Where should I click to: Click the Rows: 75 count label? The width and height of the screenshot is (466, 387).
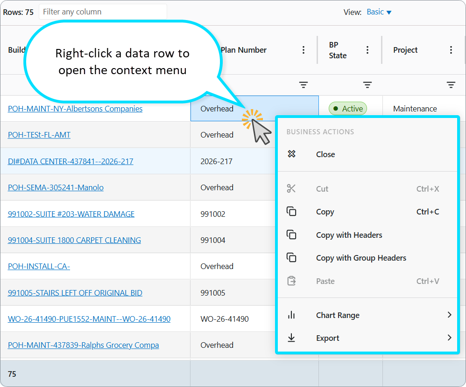coord(18,12)
